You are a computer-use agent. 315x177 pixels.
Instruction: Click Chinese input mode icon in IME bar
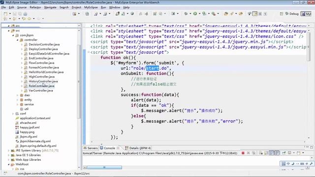click(x=288, y=164)
